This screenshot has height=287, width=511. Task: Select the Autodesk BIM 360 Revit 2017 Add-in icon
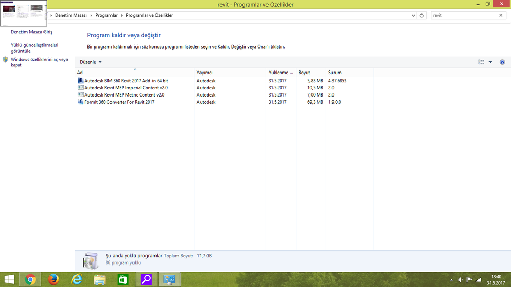click(80, 80)
